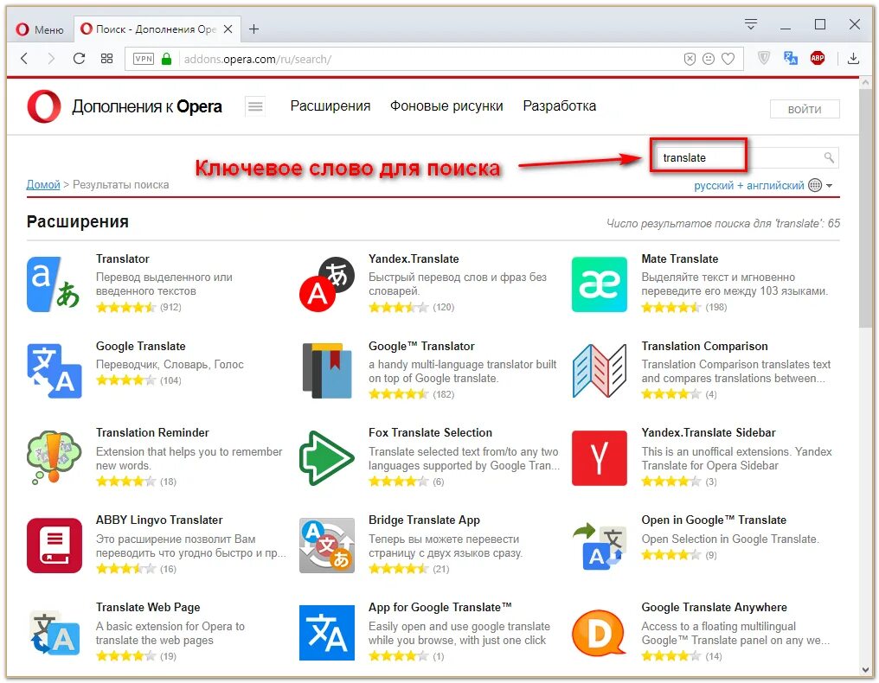Viewport: 879px width, 683px height.
Task: Click Translator star rating (912)
Action: [x=125, y=307]
